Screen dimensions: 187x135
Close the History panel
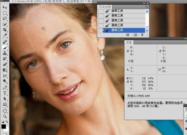point(148,3)
